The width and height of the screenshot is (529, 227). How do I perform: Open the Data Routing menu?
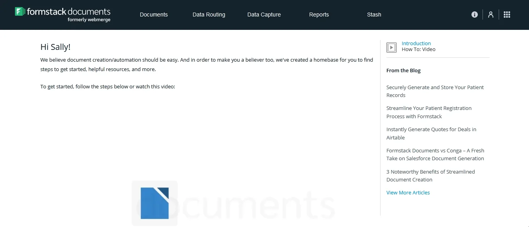209,15
